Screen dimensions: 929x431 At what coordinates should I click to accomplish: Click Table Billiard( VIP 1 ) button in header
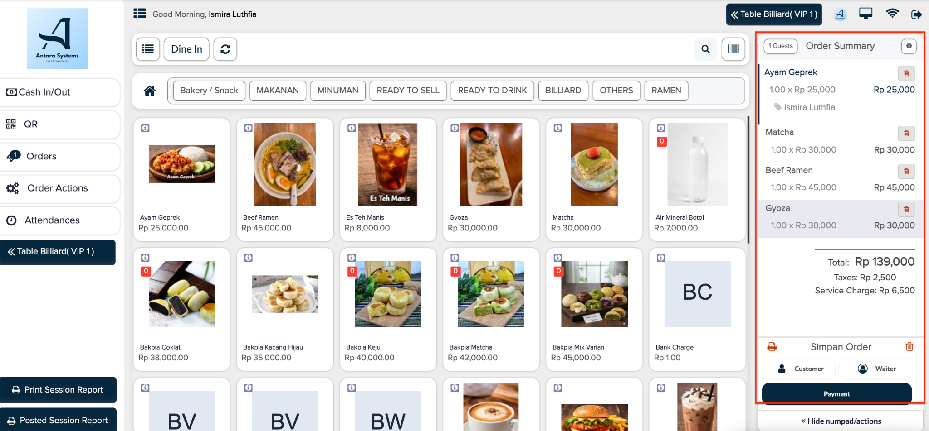tap(774, 14)
